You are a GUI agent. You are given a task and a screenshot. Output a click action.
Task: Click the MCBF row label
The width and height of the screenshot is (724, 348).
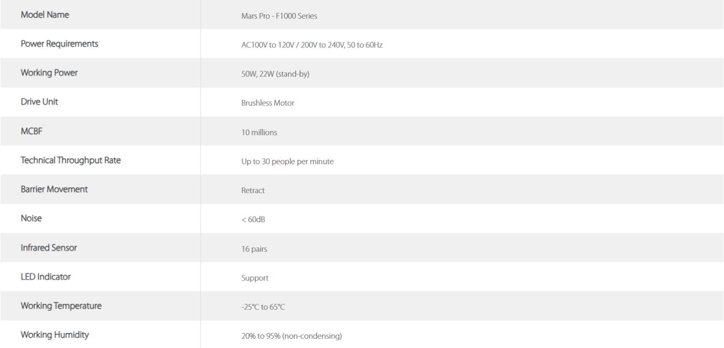pyautogui.click(x=31, y=131)
